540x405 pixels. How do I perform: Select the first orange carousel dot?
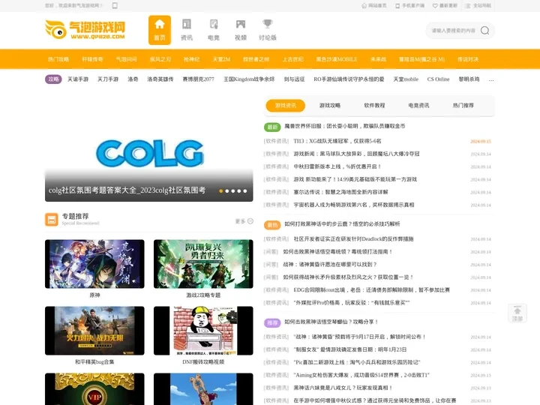220,190
